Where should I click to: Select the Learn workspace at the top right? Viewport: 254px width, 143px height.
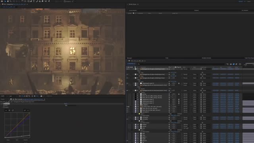pyautogui.click(x=249, y=1)
